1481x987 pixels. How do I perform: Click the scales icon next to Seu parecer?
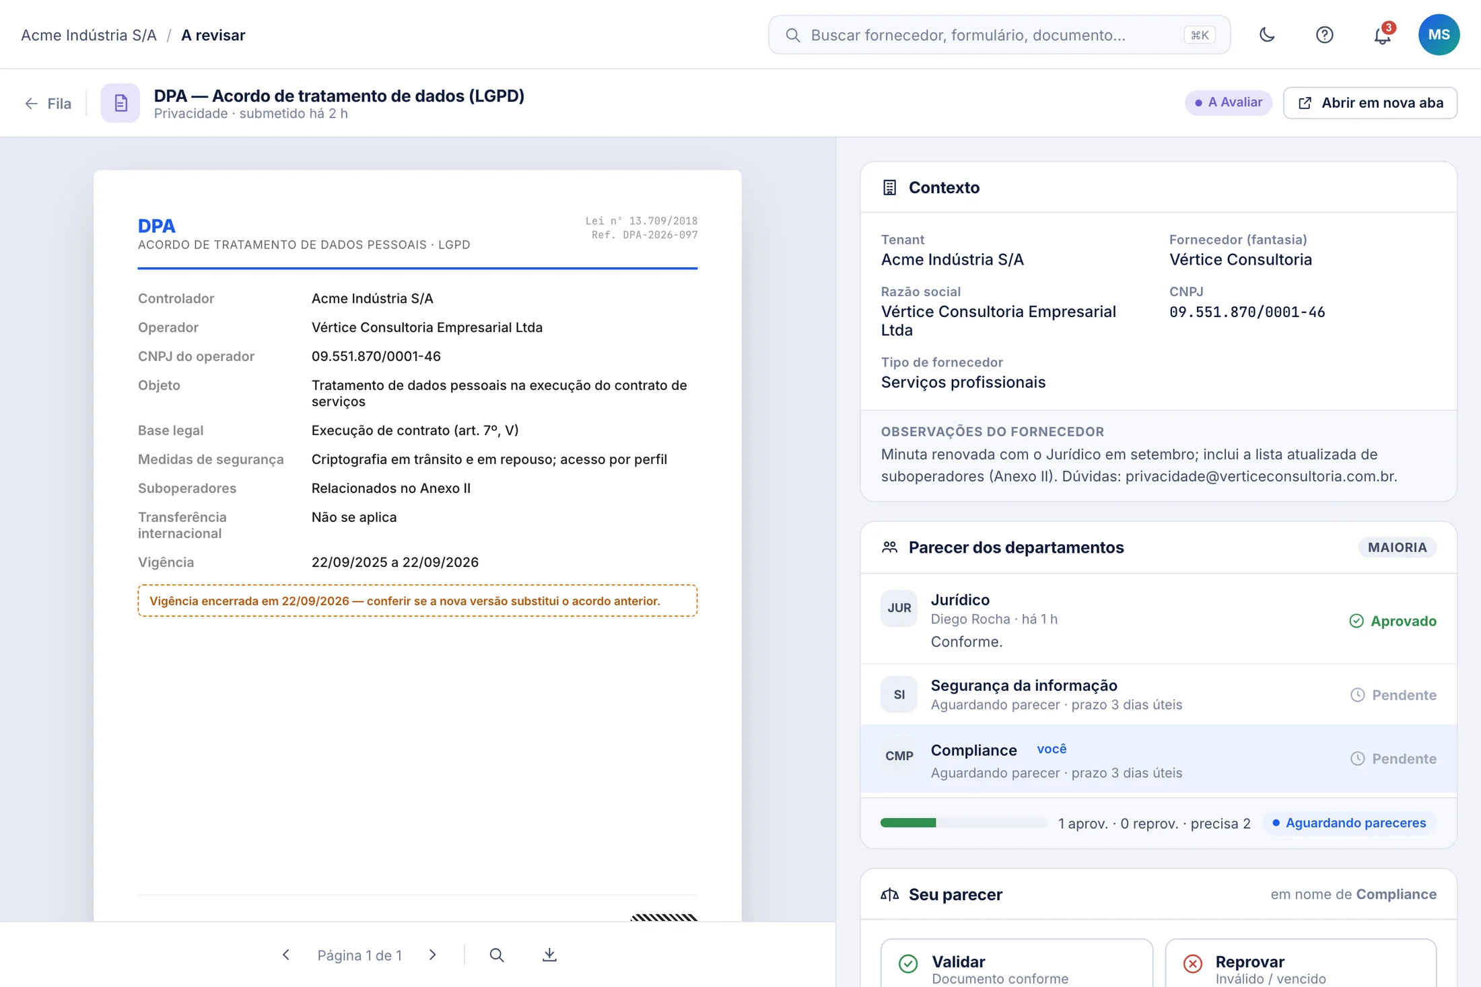pyautogui.click(x=889, y=894)
